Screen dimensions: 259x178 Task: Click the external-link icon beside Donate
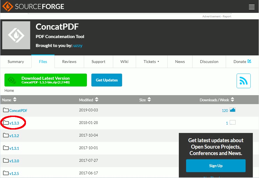tap(249, 61)
